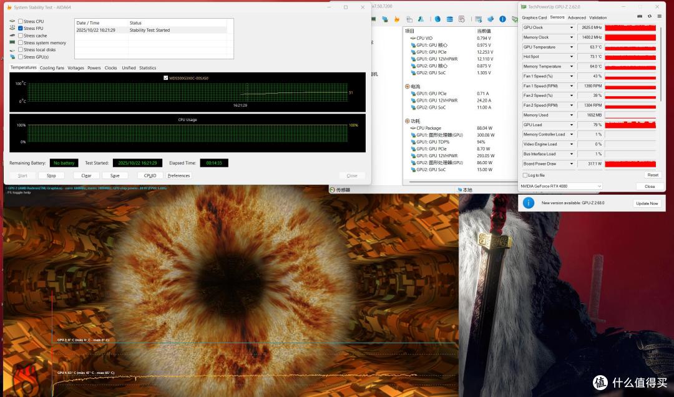Click the report pages icon in AIDA64 toolbar
Viewport: 674px width, 397px height.
pyautogui.click(x=409, y=19)
